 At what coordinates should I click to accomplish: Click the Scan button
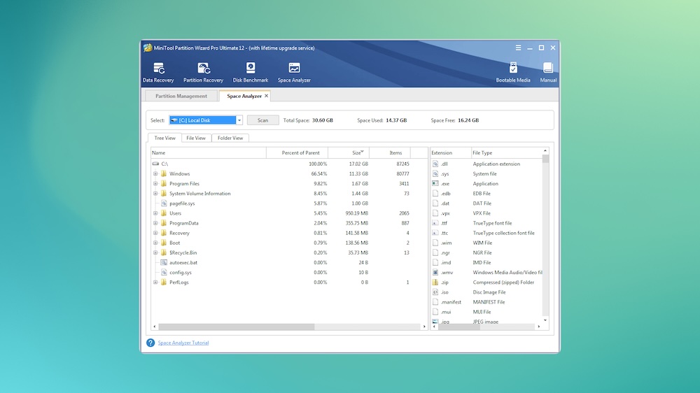[263, 120]
